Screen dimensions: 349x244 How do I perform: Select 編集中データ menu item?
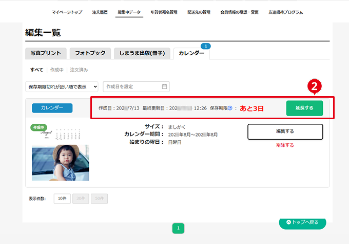pos(129,12)
